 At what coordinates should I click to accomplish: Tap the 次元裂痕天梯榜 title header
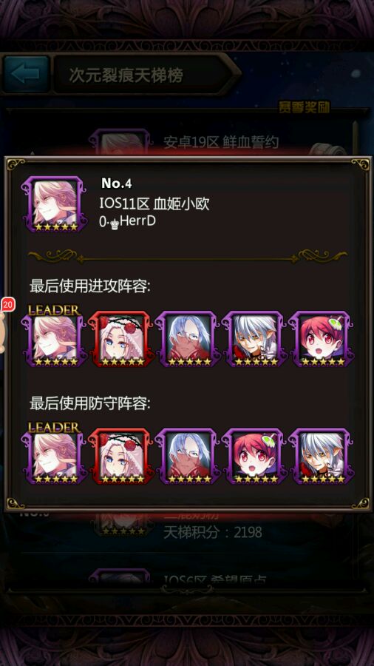[x=126, y=75]
